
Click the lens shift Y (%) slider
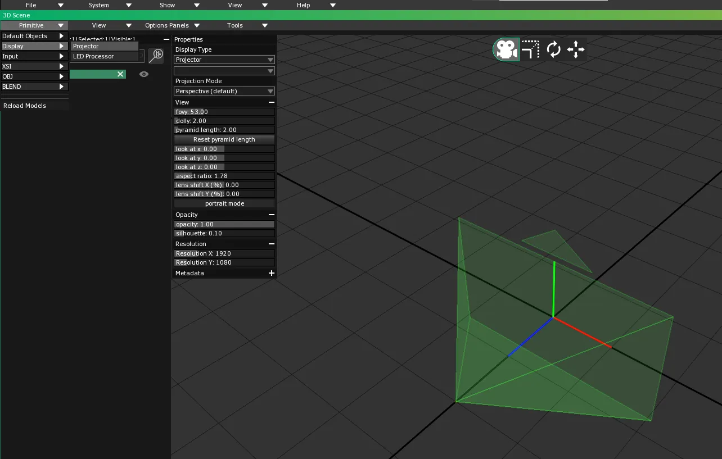[x=224, y=194]
